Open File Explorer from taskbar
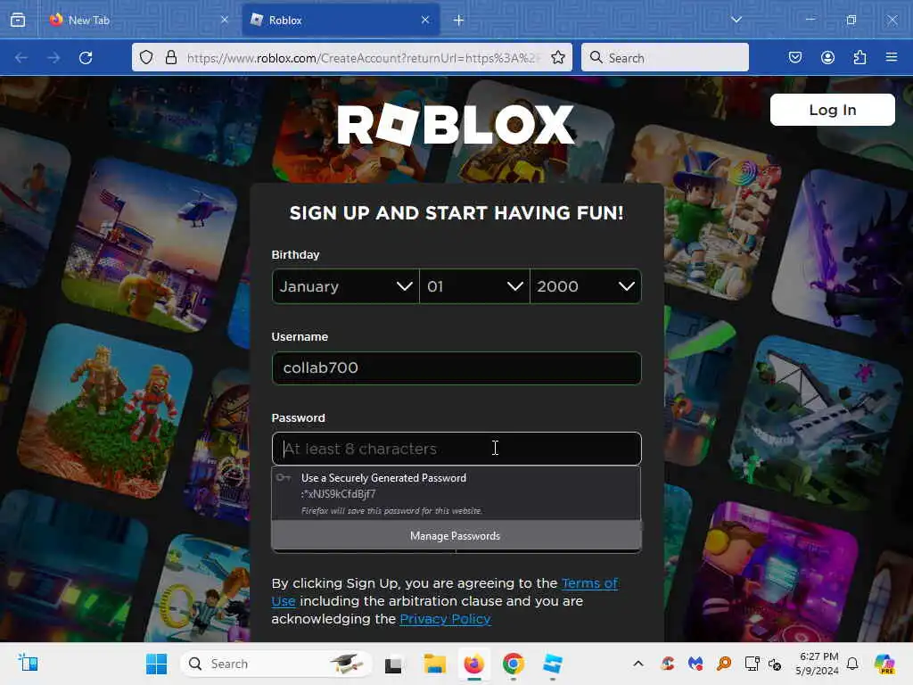This screenshot has height=685, width=913. click(x=434, y=664)
